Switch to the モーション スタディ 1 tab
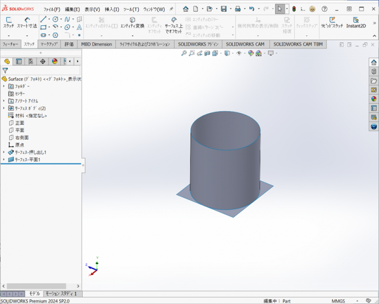Viewport: 379px width, 304px height. [x=61, y=294]
